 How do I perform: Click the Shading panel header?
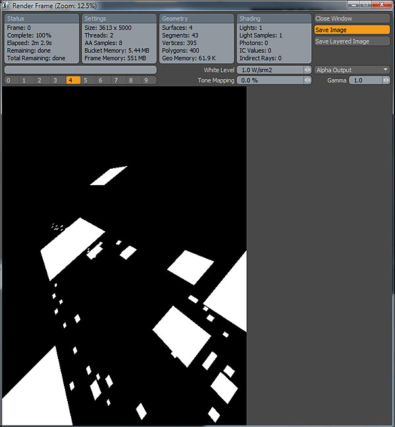pos(274,18)
